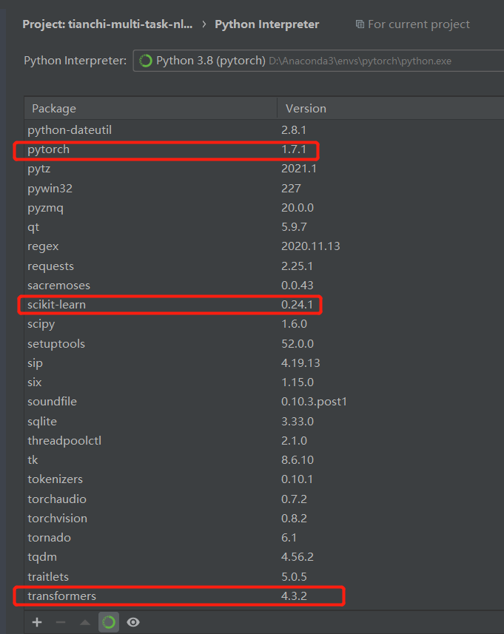
Task: Select the sqlite package row
Action: click(264, 422)
